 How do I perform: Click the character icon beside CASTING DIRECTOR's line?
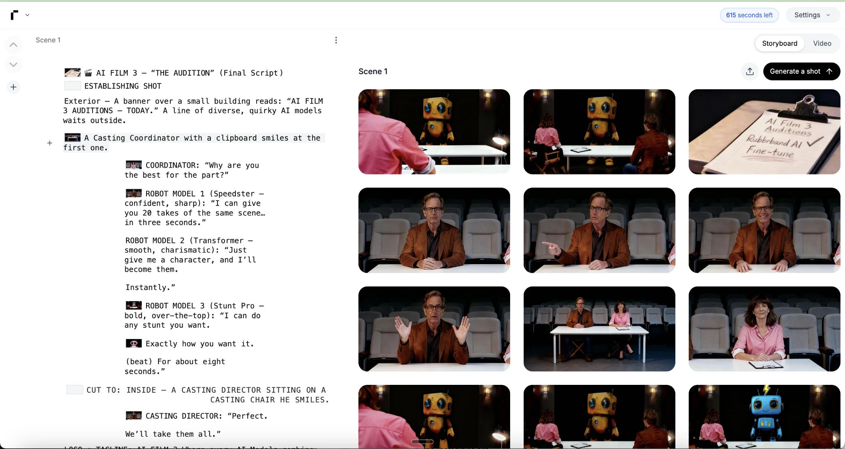click(x=133, y=415)
